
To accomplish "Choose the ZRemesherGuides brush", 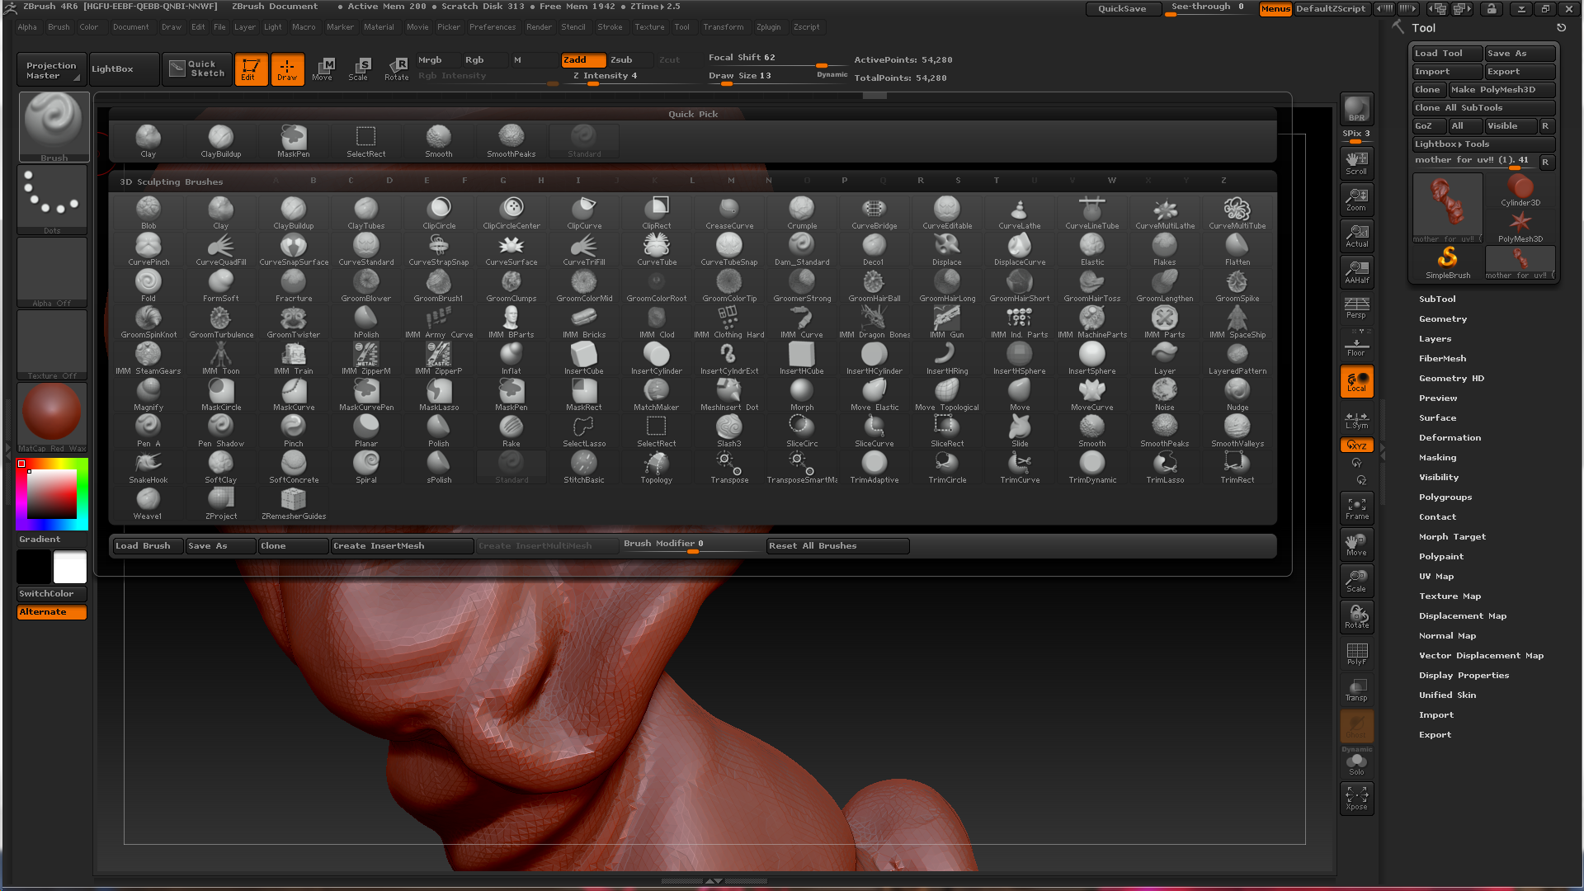I will coord(293,503).
